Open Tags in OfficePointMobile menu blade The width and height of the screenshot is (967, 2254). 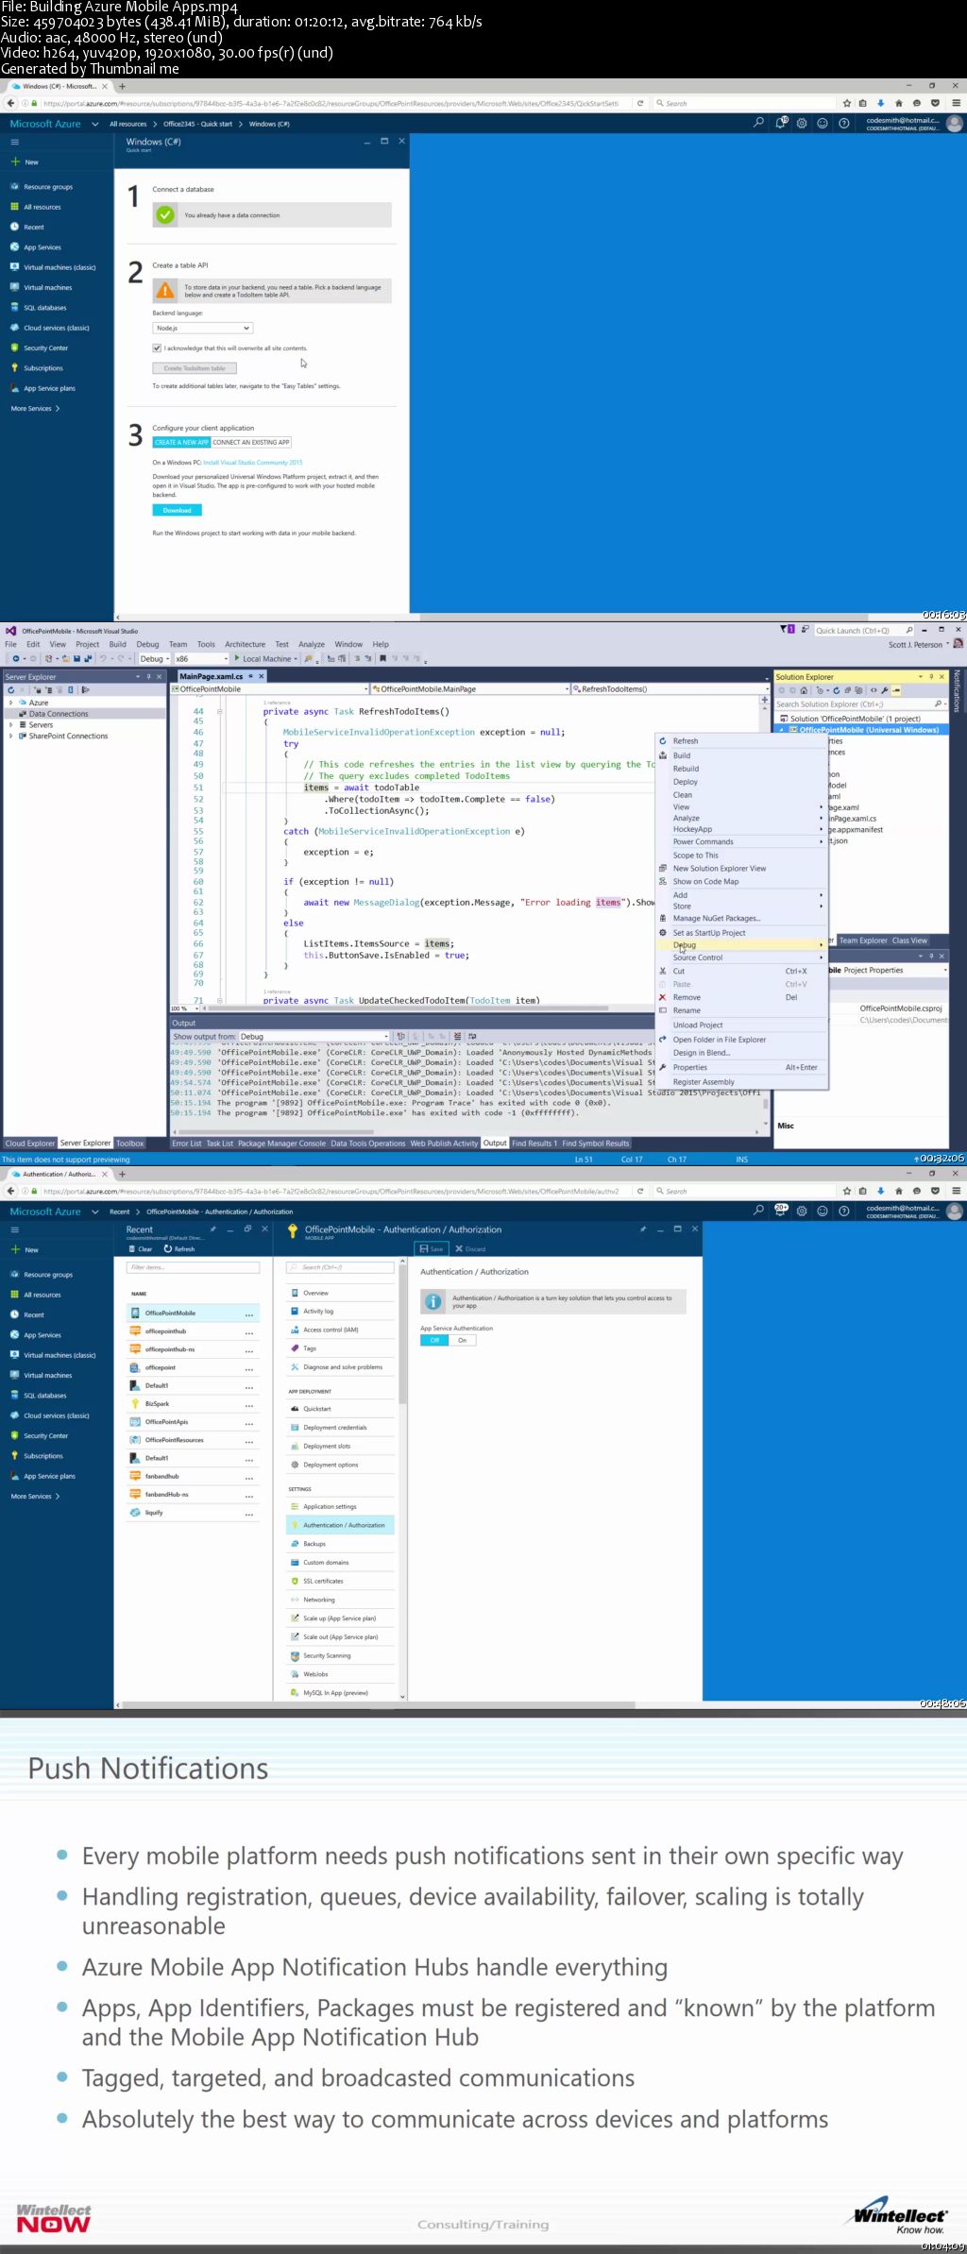click(340, 1348)
